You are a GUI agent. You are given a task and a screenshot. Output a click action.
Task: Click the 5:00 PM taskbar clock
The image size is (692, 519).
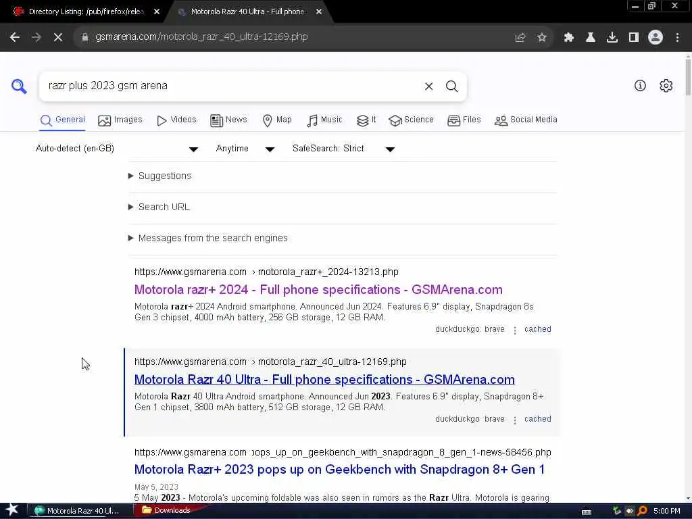[x=667, y=511]
